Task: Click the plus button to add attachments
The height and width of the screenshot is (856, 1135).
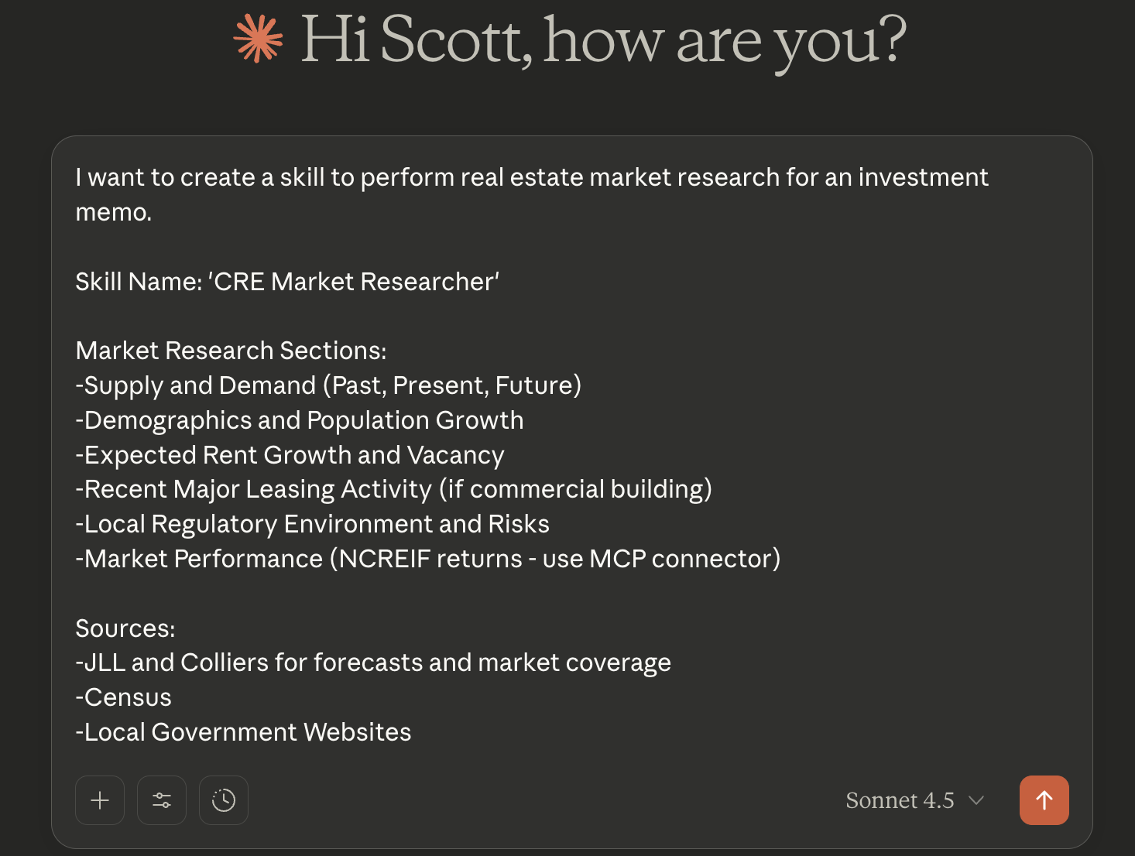Action: [100, 800]
